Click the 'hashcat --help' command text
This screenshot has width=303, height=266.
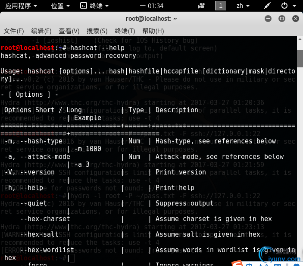click(x=97, y=48)
